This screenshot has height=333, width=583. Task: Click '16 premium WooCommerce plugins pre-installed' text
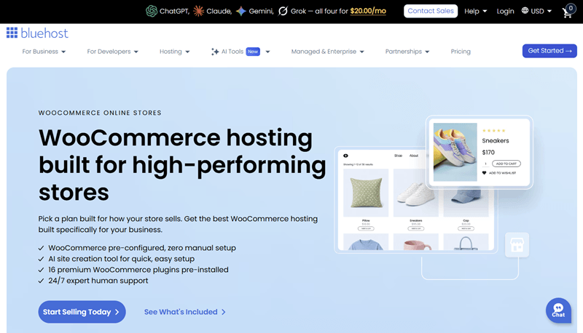[138, 270]
